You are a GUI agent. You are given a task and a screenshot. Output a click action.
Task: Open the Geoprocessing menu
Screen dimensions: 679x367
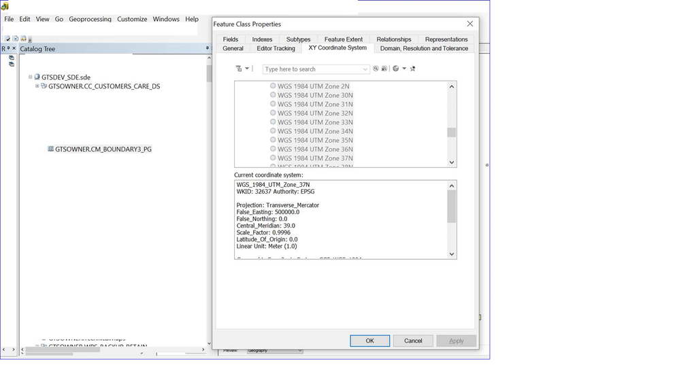[90, 19]
